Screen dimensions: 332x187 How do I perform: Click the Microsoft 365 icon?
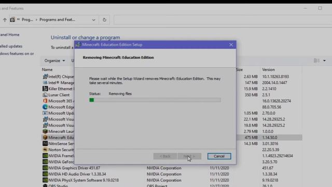pyautogui.click(x=45, y=101)
